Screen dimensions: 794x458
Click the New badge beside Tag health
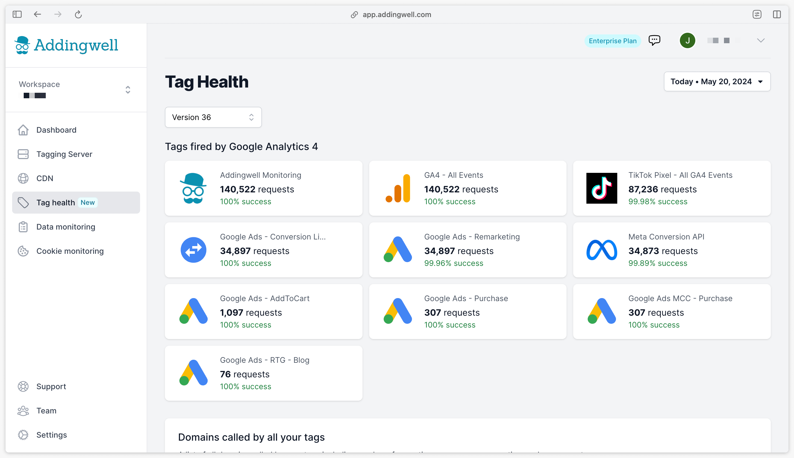click(88, 203)
